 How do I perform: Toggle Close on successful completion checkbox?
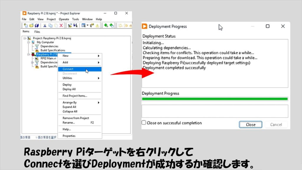point(144,123)
